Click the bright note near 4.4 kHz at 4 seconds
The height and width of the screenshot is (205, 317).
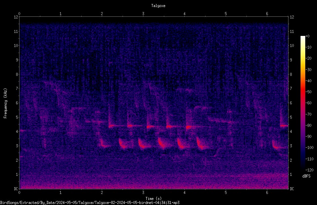189,127
